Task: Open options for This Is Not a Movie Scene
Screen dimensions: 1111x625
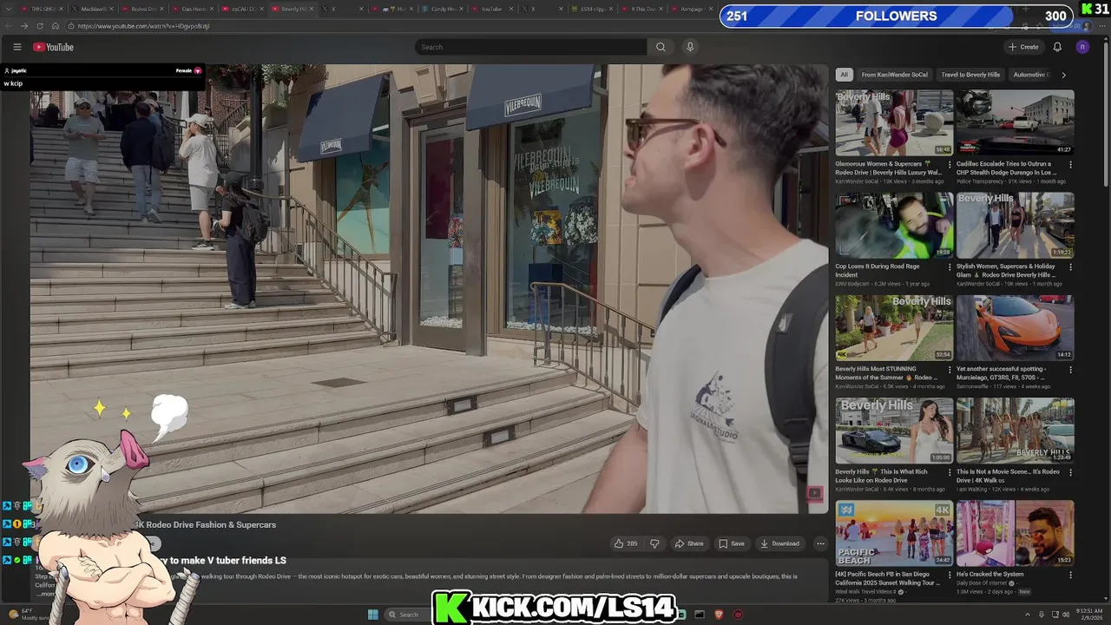Action: click(x=1070, y=472)
